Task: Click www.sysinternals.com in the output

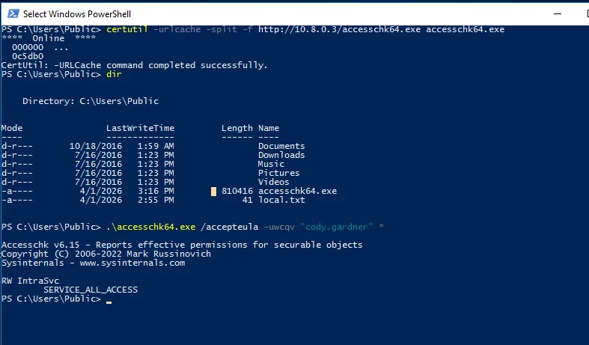Action: [132, 263]
